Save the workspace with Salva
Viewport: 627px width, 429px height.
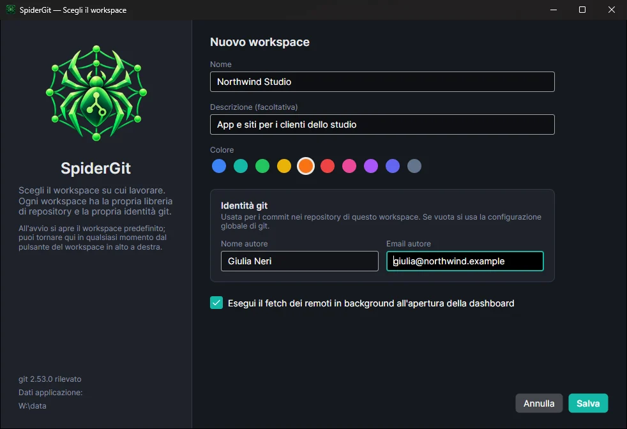pyautogui.click(x=588, y=403)
